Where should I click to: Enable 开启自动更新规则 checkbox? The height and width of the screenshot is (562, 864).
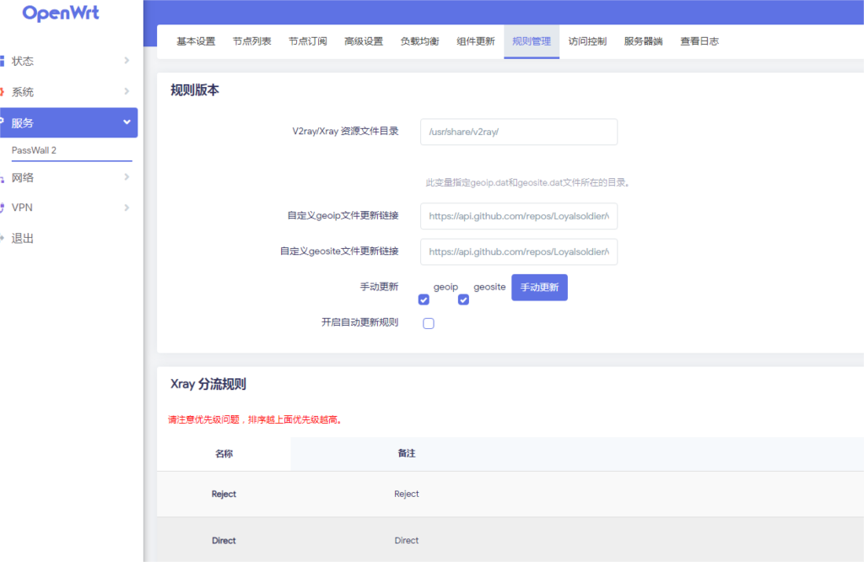coord(429,323)
